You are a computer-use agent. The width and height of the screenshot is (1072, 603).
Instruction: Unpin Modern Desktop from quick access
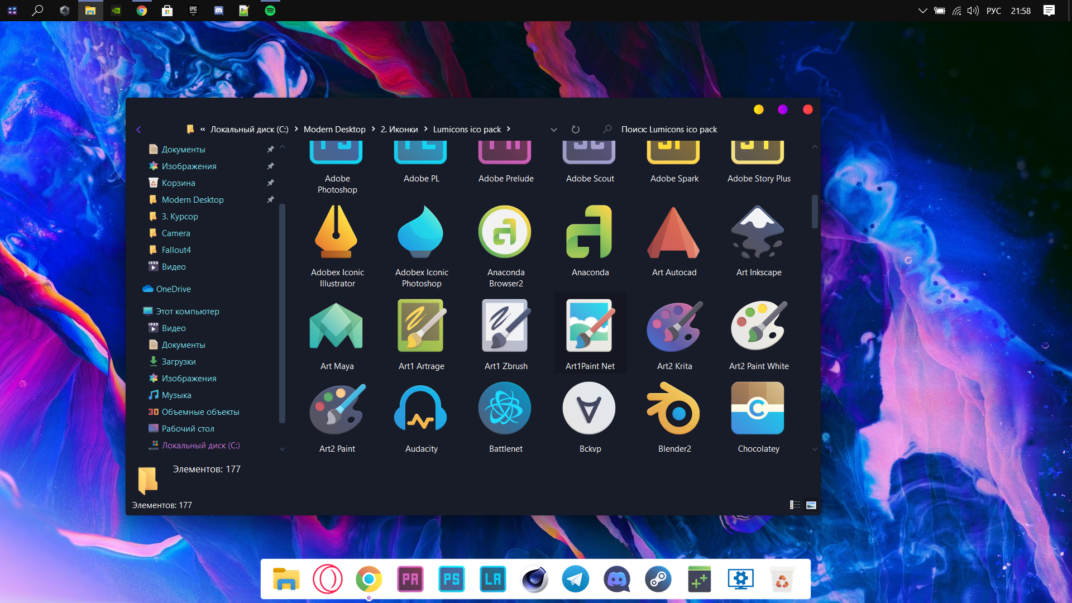pyautogui.click(x=270, y=200)
